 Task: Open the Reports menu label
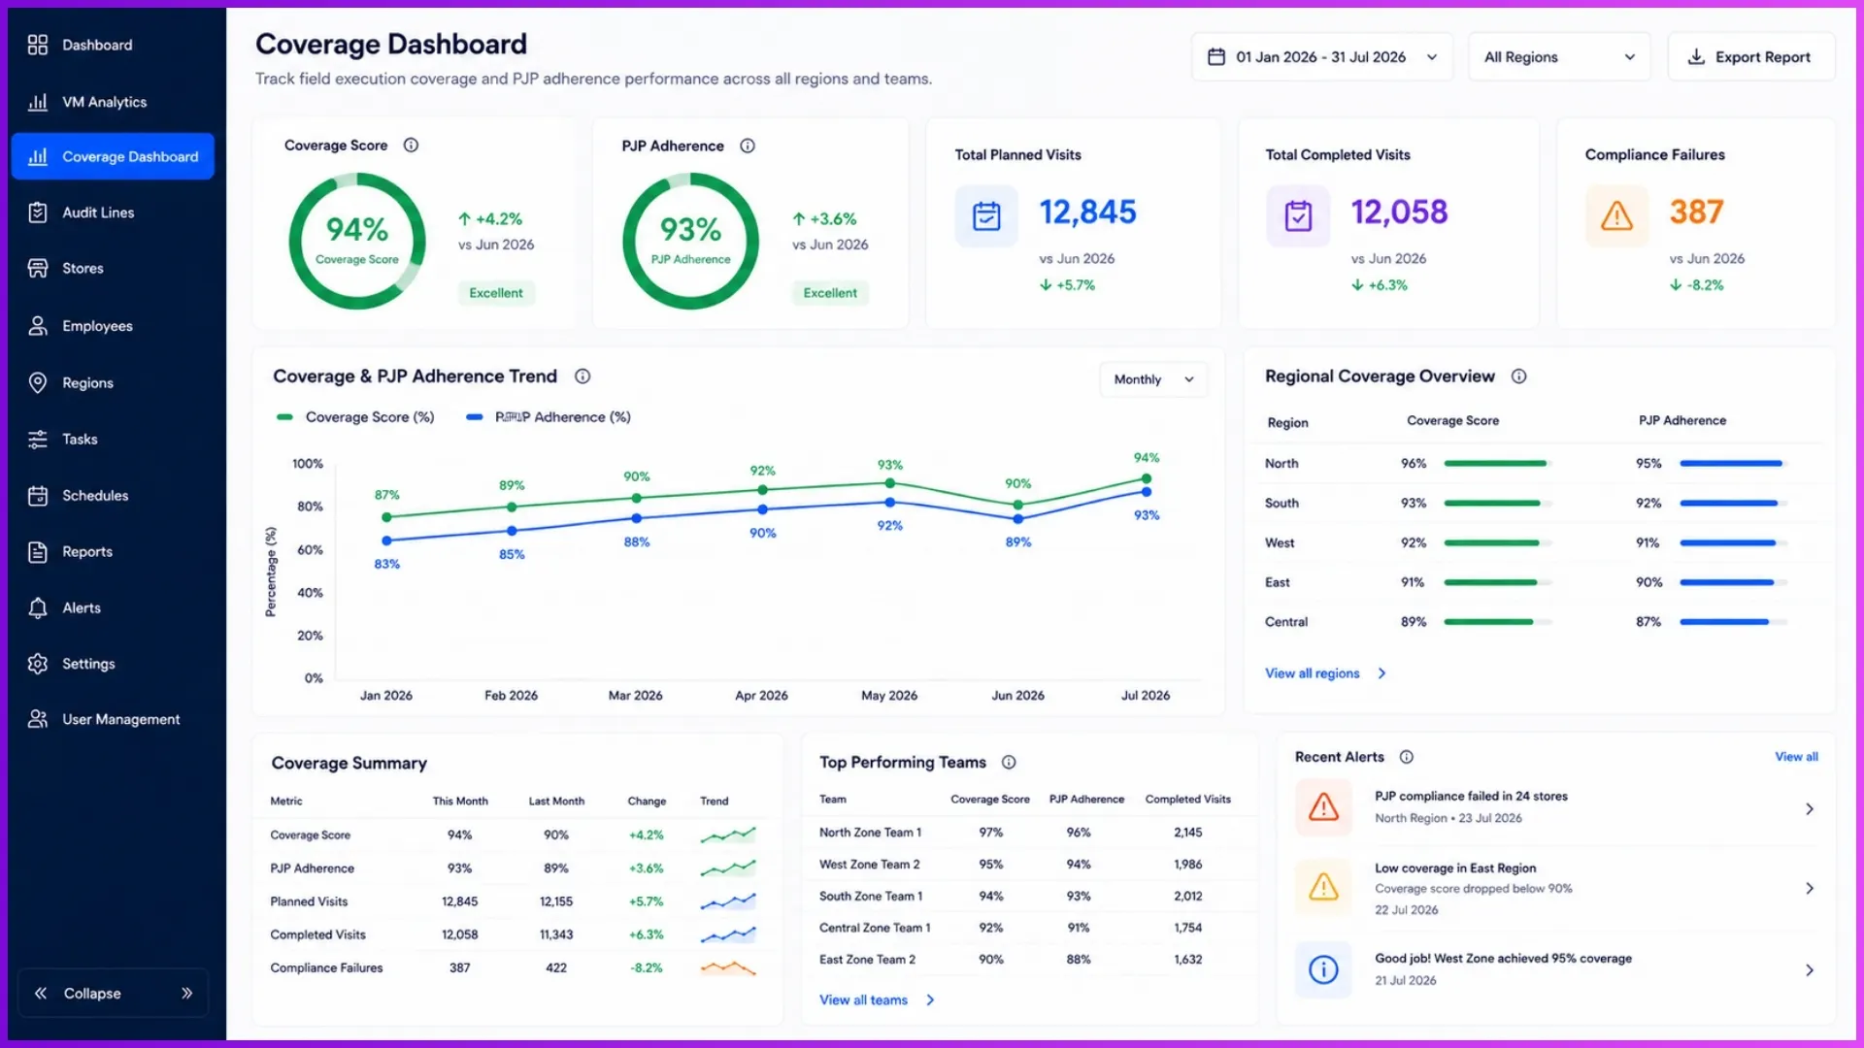87,552
